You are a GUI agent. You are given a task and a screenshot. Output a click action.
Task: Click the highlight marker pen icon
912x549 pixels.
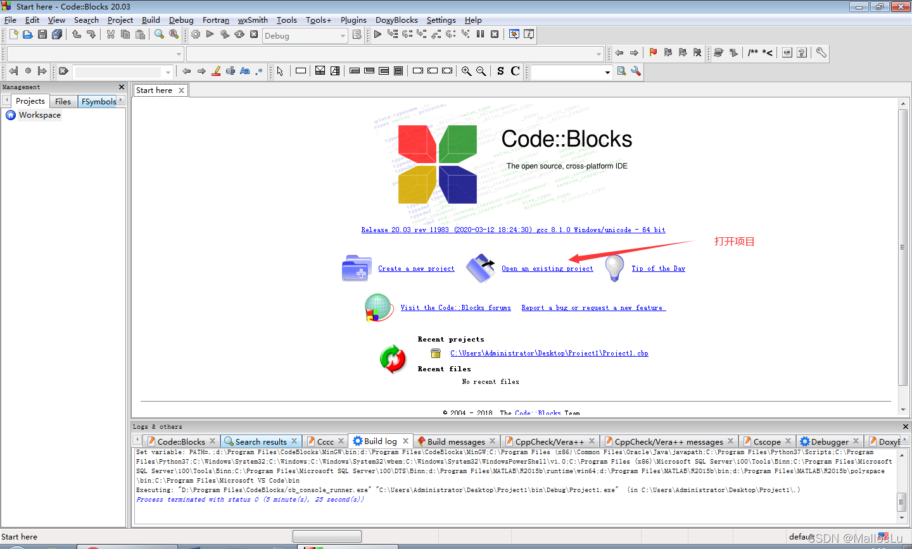[216, 71]
